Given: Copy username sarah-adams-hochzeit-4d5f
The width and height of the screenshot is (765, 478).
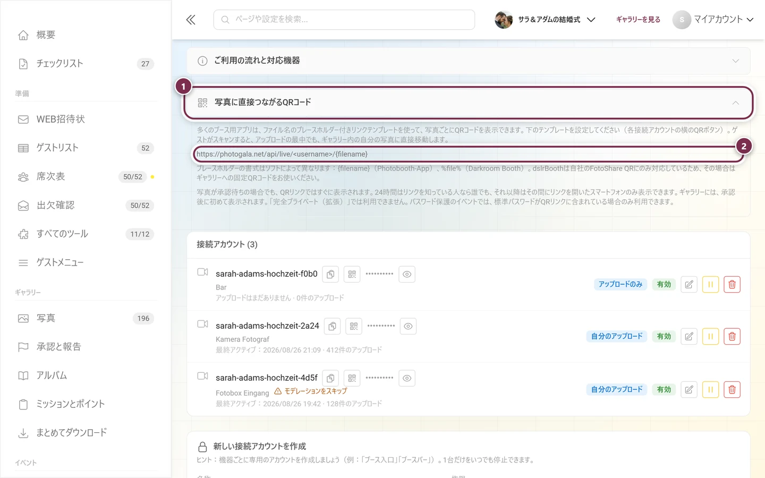Looking at the screenshot, I should pyautogui.click(x=330, y=378).
